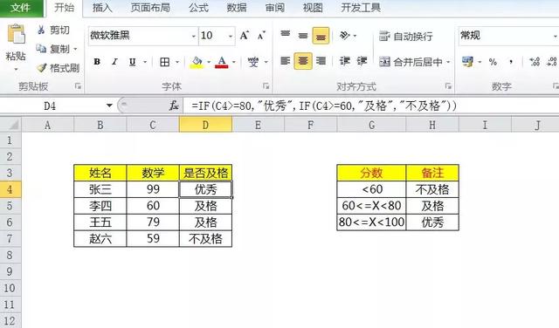Switch to the 视图 tab
Viewport: 559px width, 328px height.
[x=313, y=8]
